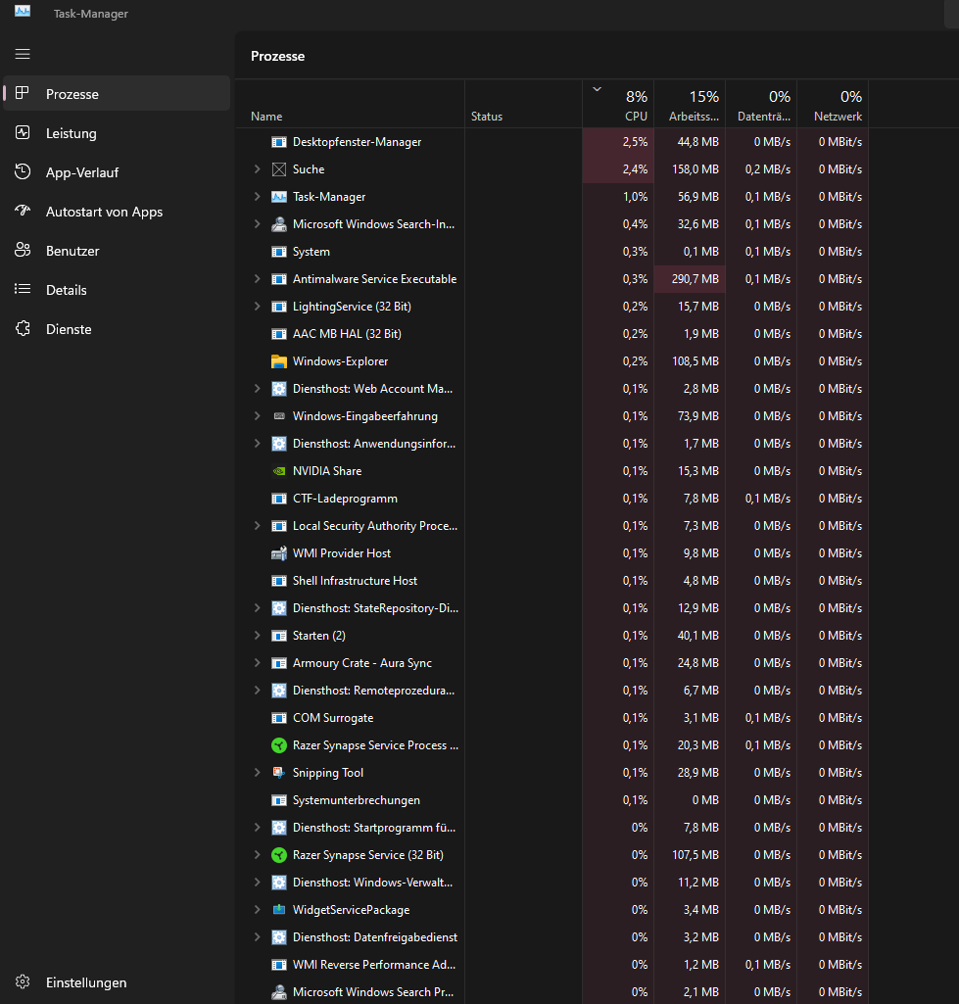959x1004 pixels.
Task: Expand WidgetServicePackage process
Action: pyautogui.click(x=257, y=909)
